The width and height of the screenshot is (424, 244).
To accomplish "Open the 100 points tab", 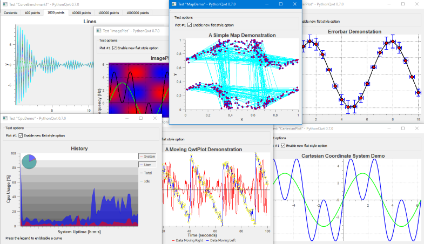I will (x=33, y=12).
